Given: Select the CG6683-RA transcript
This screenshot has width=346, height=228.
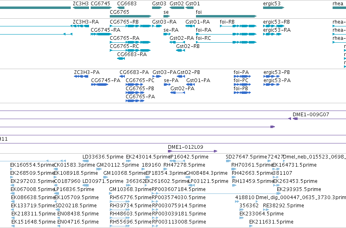Looking at the screenshot, I should (121, 59).
